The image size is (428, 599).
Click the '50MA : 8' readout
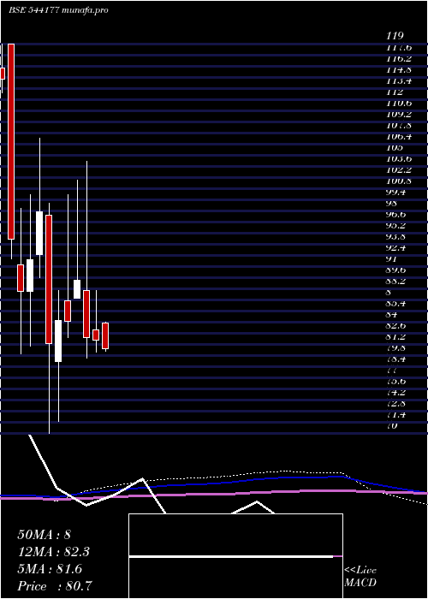tap(45, 535)
